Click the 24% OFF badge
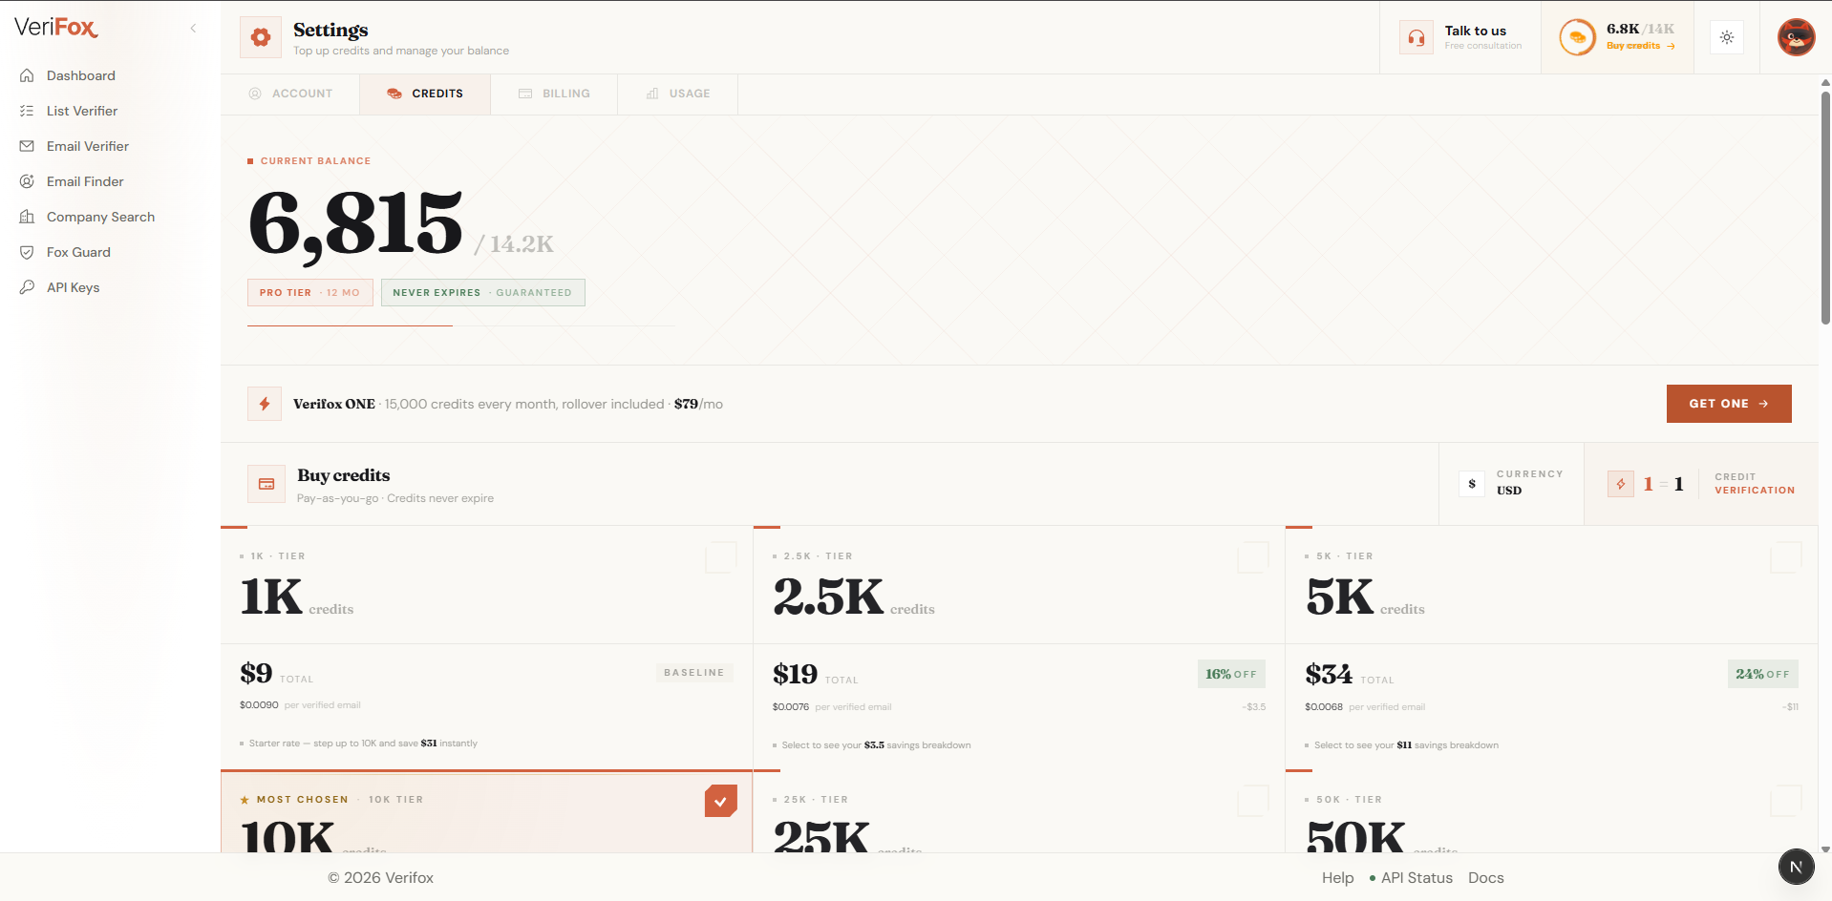Image resolution: width=1832 pixels, height=901 pixels. pyautogui.click(x=1763, y=674)
